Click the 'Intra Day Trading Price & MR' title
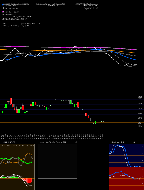 (53, 142)
